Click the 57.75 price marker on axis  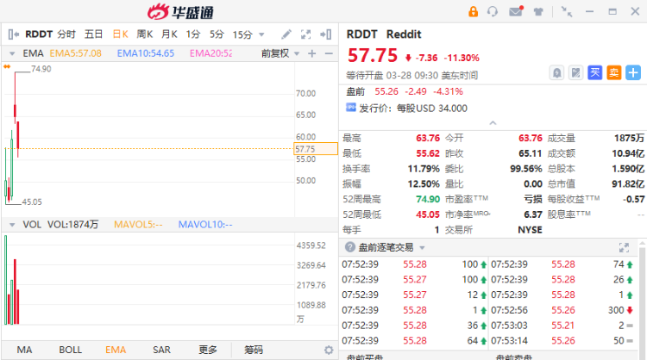(x=316, y=149)
